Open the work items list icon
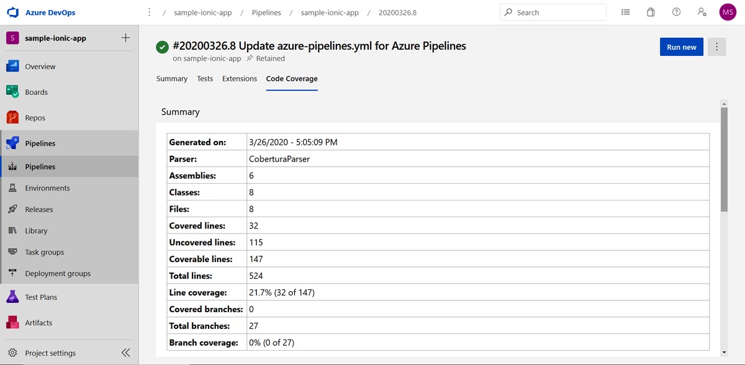Screen dimensions: 745x365 point(625,12)
